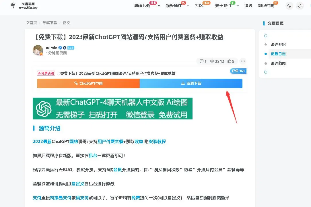Jump to 源码截图 in table of contents
The image size is (311, 207).
pyautogui.click(x=278, y=63)
